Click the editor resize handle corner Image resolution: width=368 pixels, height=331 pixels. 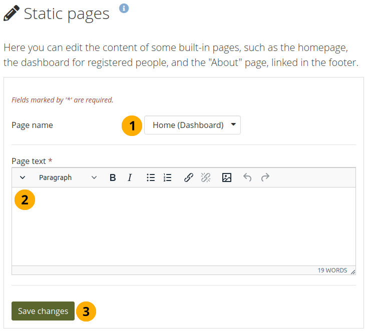click(x=353, y=271)
